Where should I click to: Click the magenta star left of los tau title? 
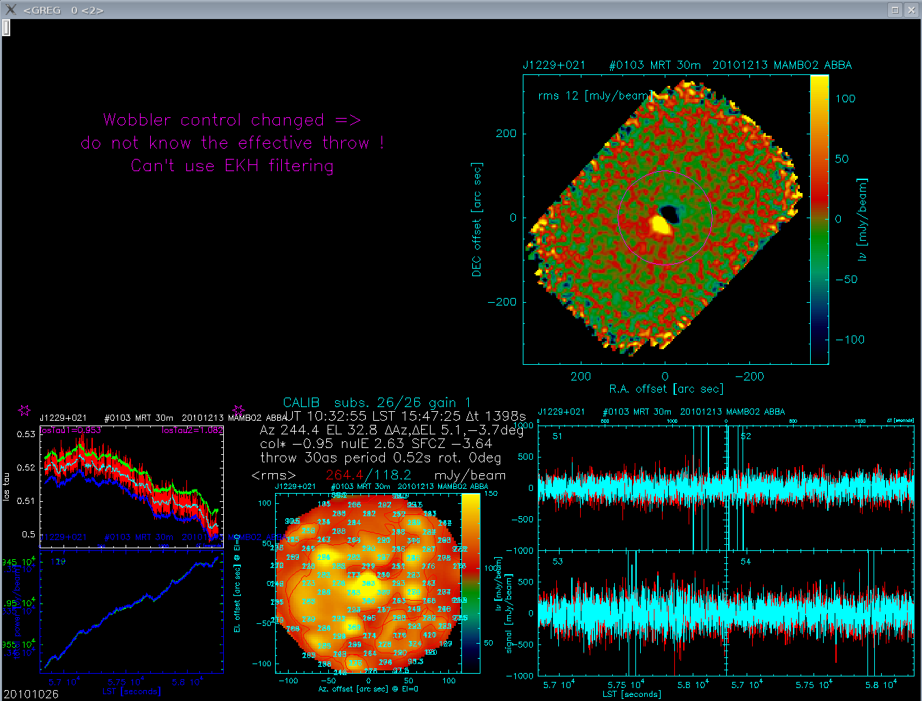pos(25,411)
